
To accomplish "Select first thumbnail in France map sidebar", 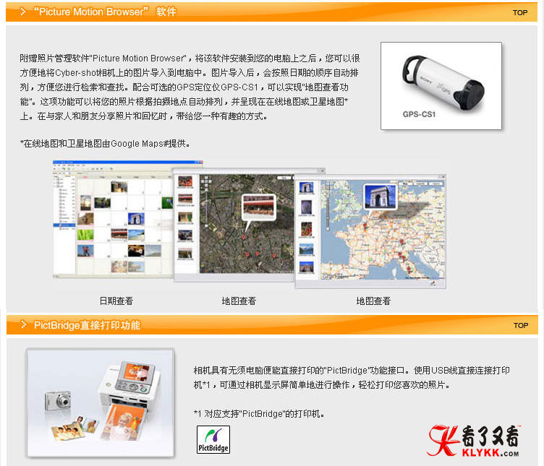I will pos(306,188).
